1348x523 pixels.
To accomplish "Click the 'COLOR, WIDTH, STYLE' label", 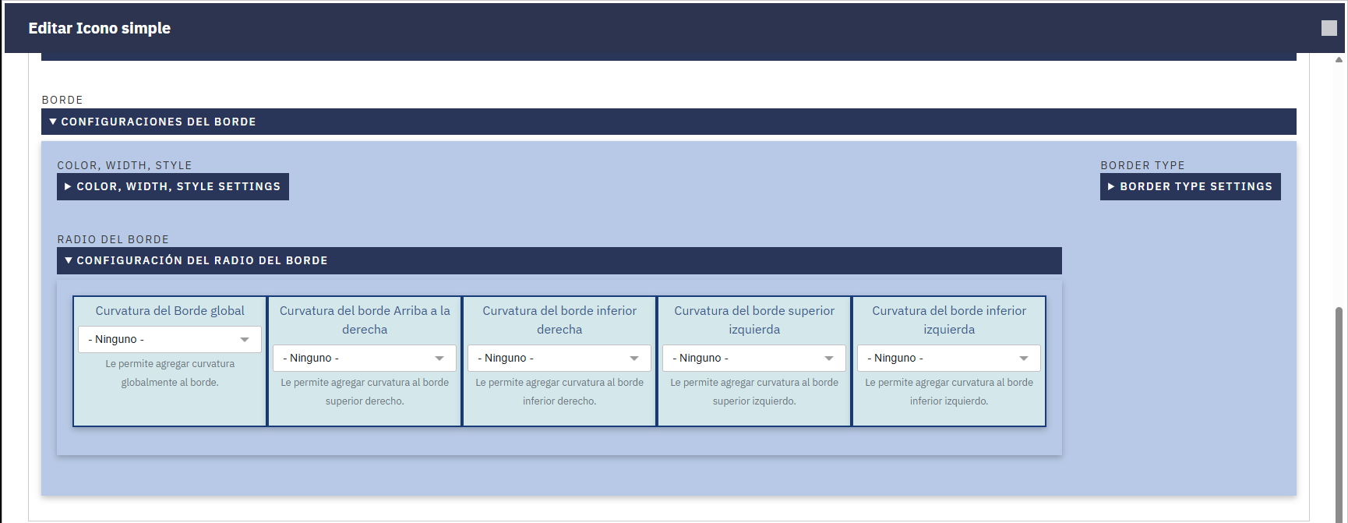I will 125,165.
